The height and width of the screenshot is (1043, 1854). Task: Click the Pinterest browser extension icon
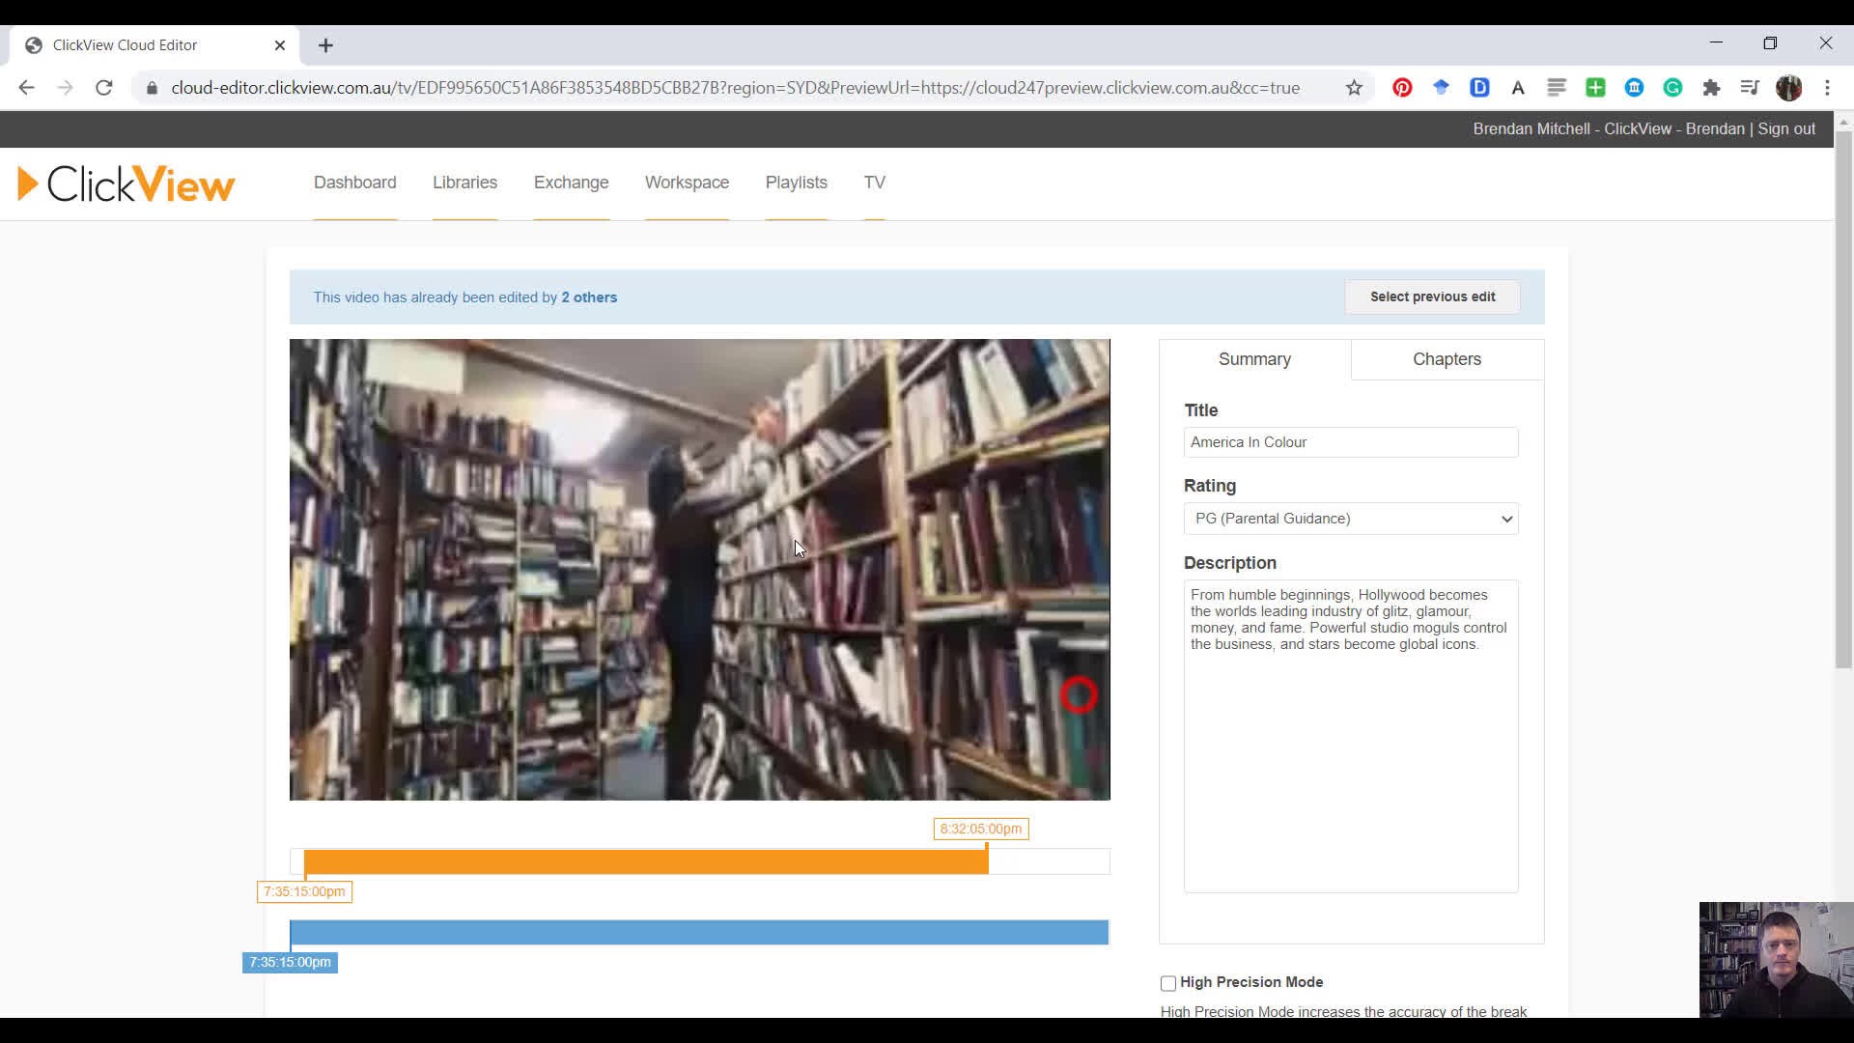pos(1402,88)
